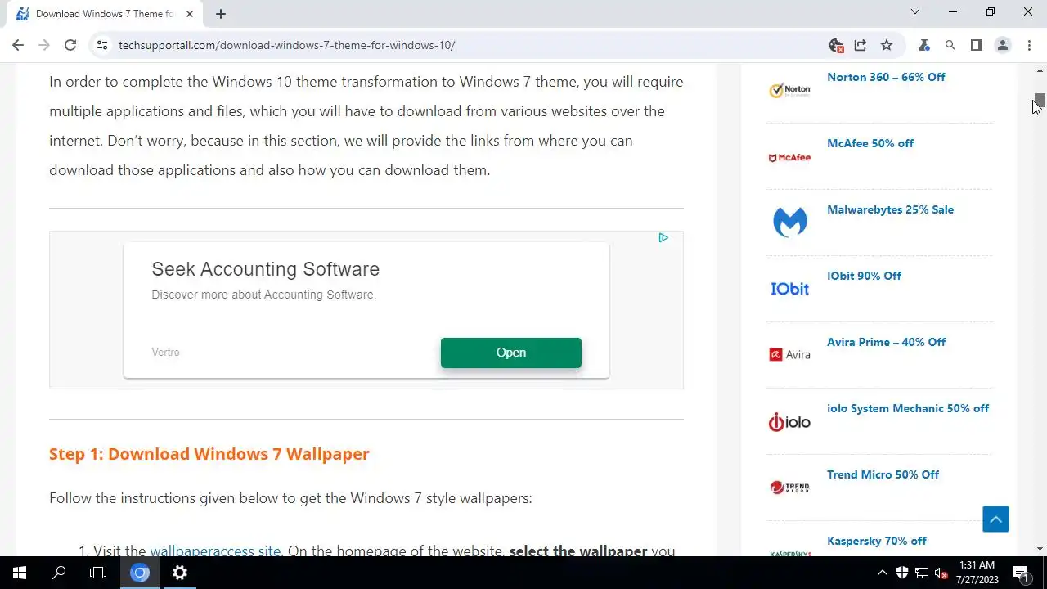This screenshot has height=589, width=1047.
Task: Click the Avira logo image
Action: point(789,354)
